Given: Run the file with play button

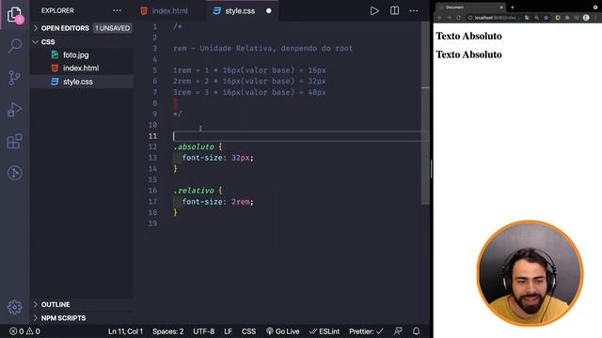Looking at the screenshot, I should 374,10.
